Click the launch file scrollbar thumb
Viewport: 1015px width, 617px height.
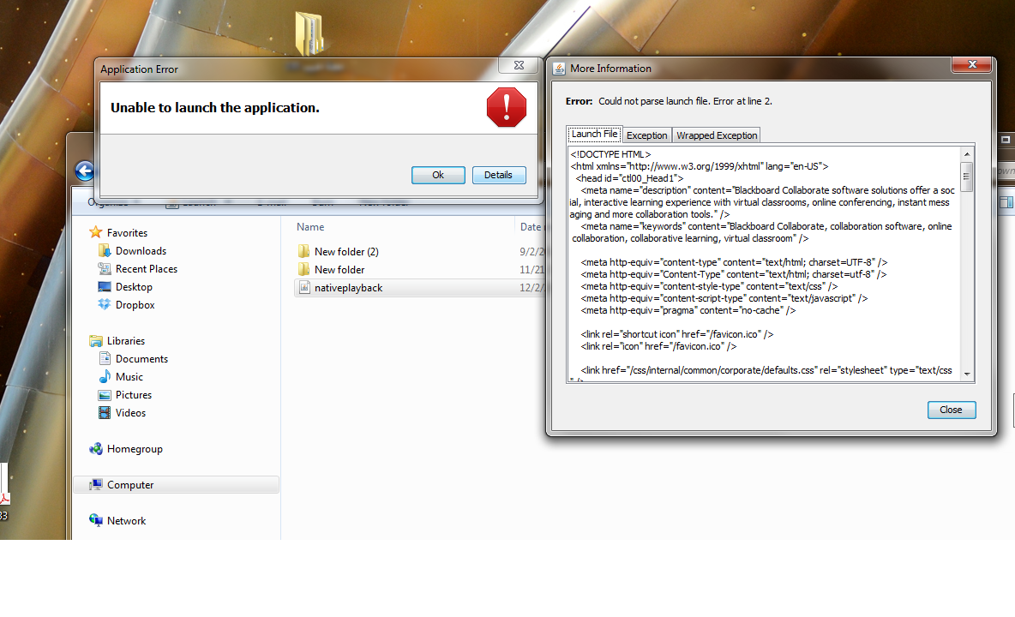coord(967,177)
